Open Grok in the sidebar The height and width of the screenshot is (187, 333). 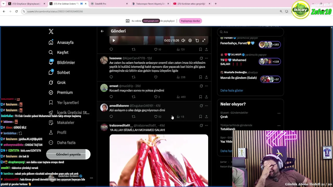[57, 83]
